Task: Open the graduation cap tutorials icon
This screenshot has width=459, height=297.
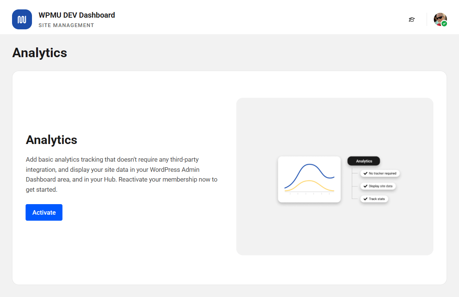Action: click(412, 20)
